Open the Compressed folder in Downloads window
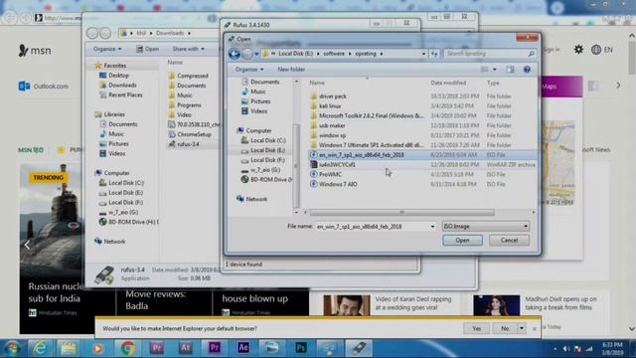The height and width of the screenshot is (358, 636). 192,76
